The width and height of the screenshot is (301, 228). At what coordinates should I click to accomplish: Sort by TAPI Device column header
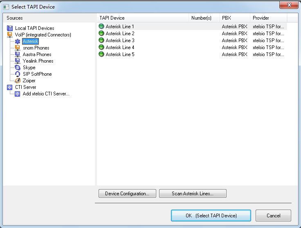(143, 18)
